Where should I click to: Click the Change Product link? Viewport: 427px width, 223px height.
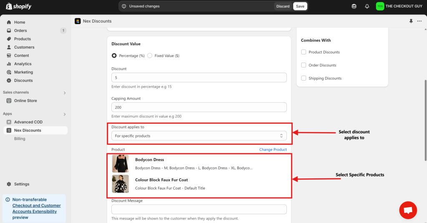[273, 150]
